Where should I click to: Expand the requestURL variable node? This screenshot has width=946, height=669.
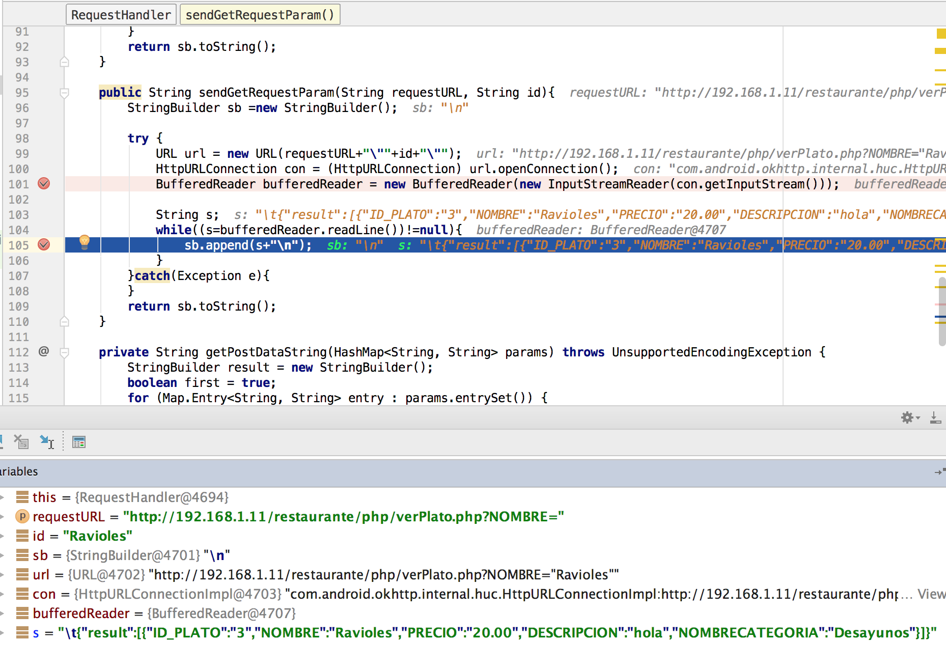pos(3,517)
